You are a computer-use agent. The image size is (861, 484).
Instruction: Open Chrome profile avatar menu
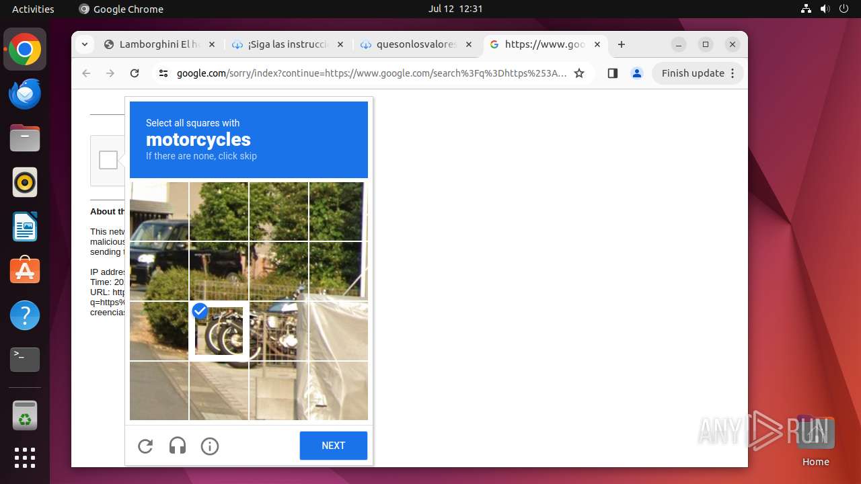coord(637,73)
